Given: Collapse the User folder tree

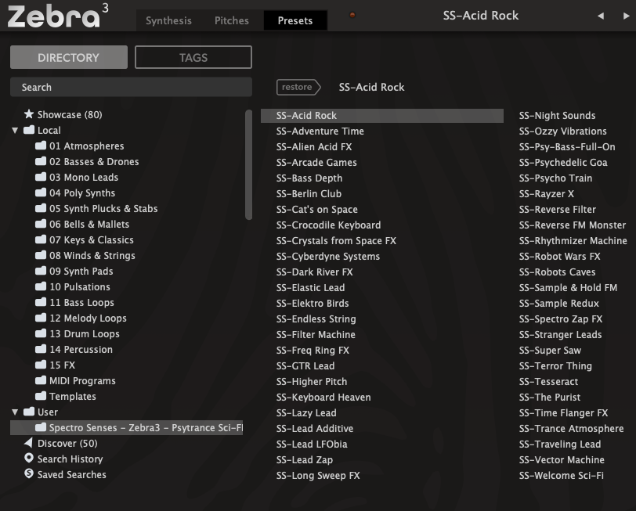Looking at the screenshot, I should (15, 412).
